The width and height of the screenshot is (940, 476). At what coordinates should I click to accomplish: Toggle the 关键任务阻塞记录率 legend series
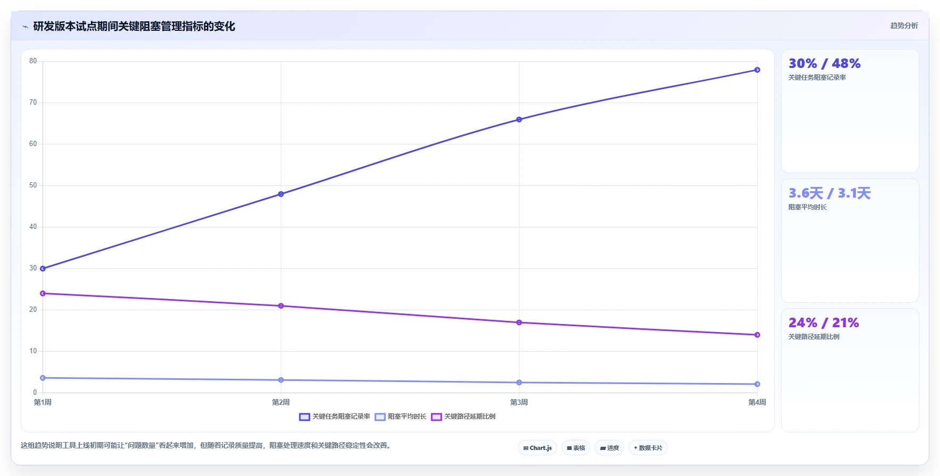coord(334,416)
